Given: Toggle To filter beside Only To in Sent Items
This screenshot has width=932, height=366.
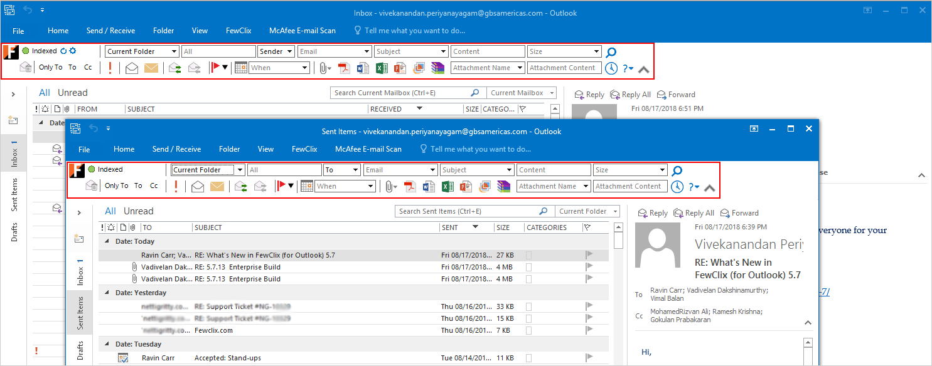Looking at the screenshot, I should coord(138,186).
